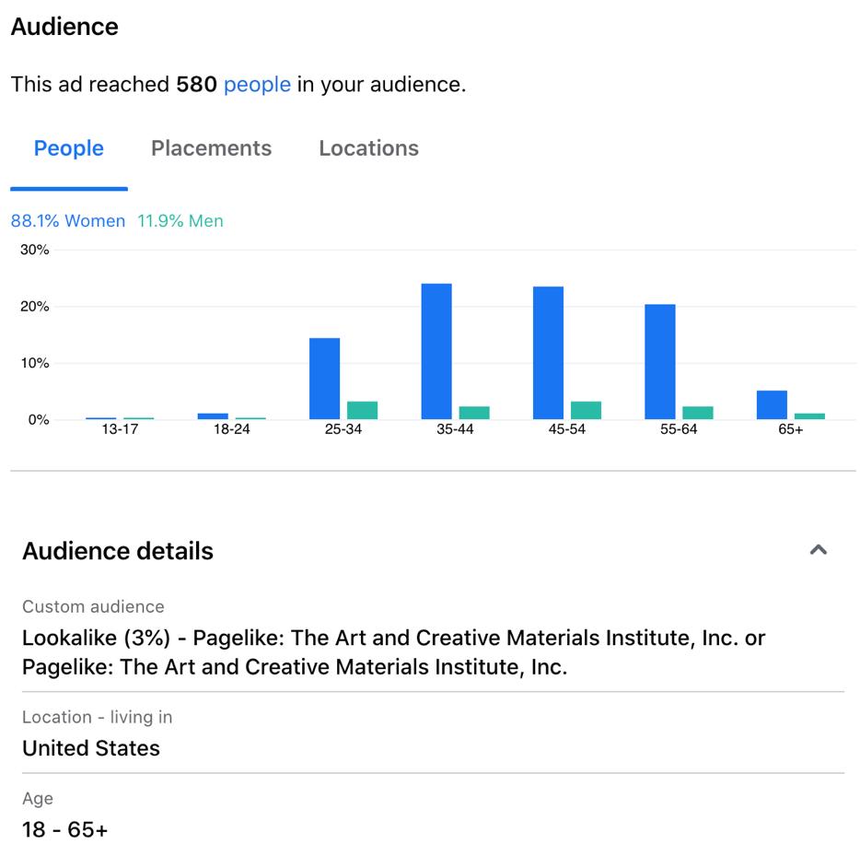
Task: Click the men bar for ages 25-34
Action: point(362,410)
